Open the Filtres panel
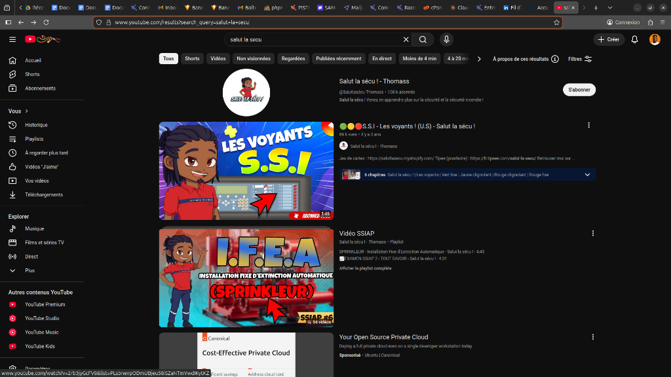 click(580, 59)
